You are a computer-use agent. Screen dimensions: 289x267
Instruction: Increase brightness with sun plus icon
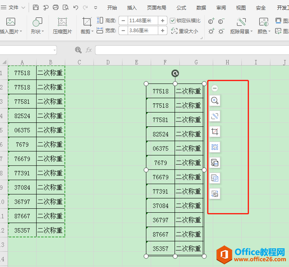(211, 31)
